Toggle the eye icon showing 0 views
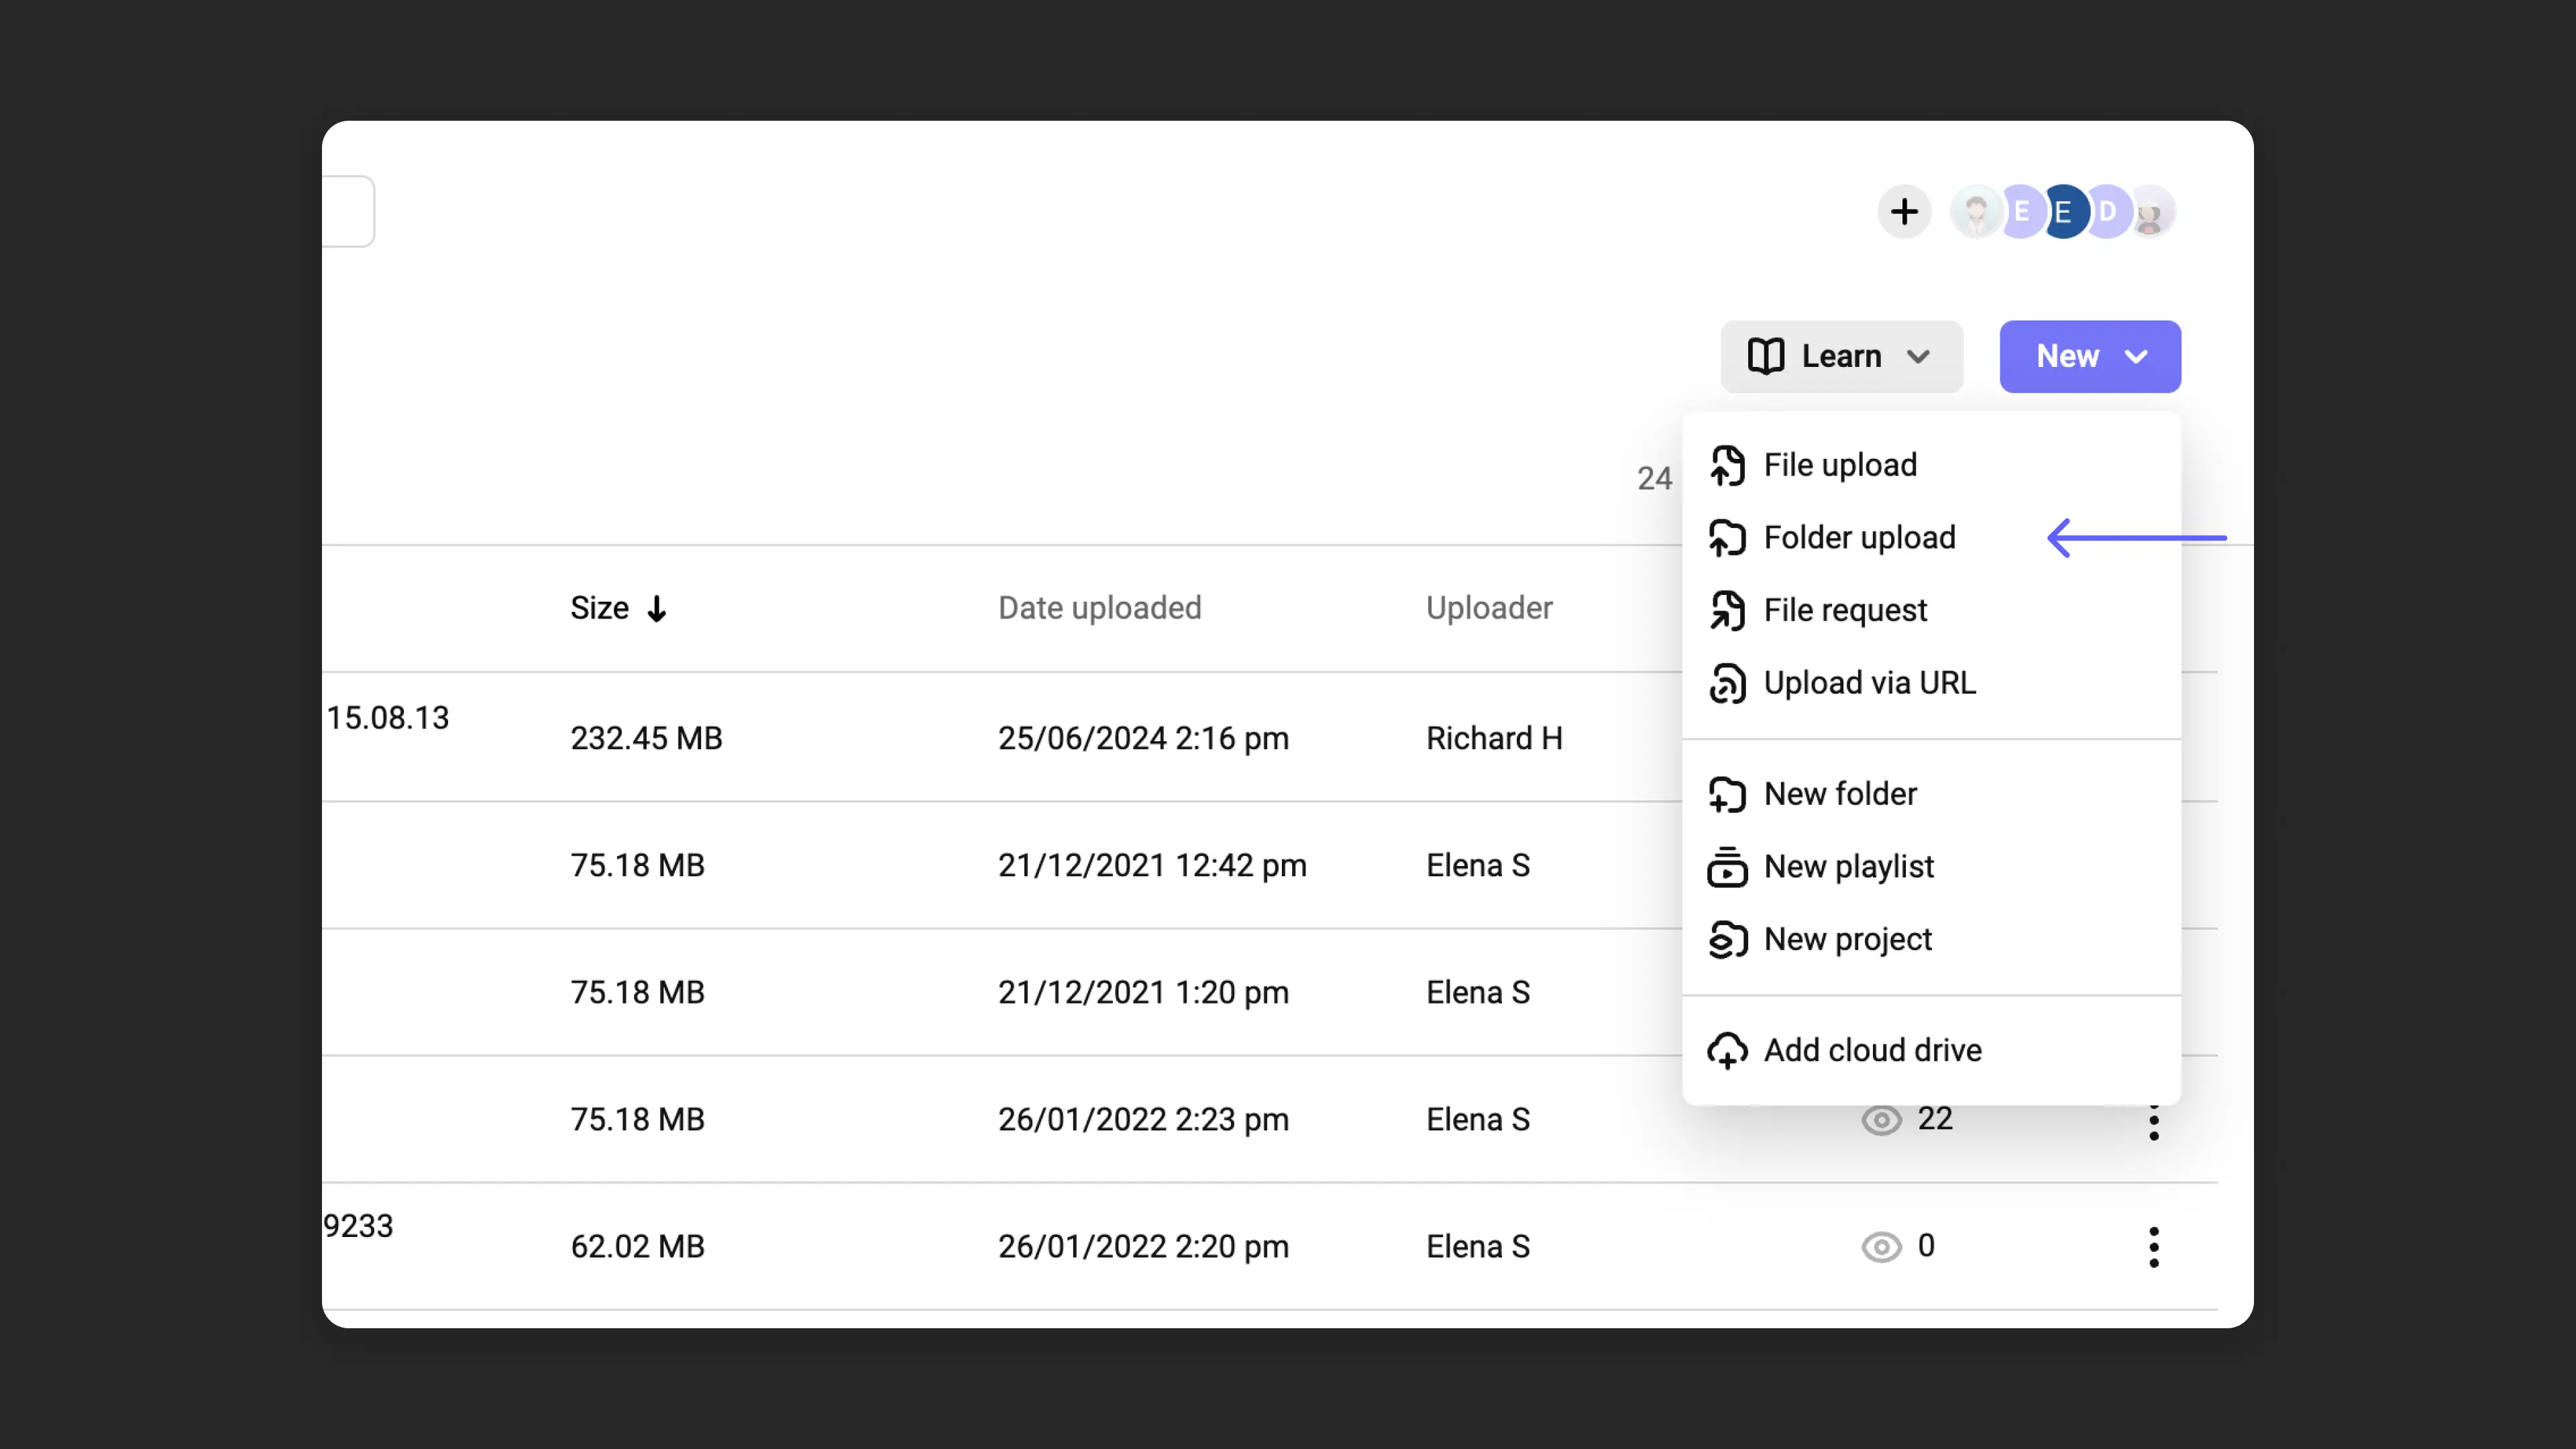Viewport: 2576px width, 1449px height. [1881, 1247]
